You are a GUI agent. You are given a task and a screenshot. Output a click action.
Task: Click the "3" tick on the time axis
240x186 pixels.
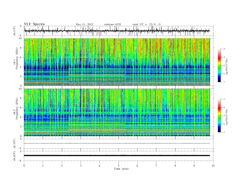point(81,166)
